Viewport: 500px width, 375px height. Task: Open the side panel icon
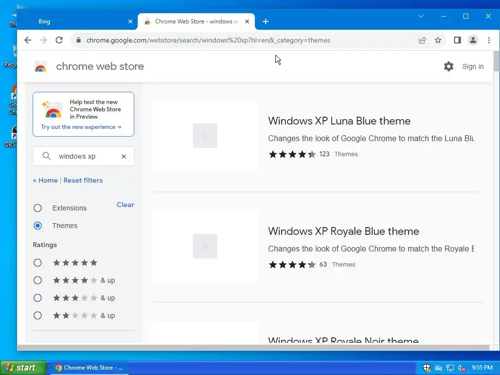(x=457, y=40)
